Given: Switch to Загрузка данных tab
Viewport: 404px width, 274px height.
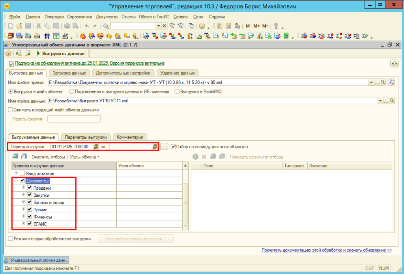Looking at the screenshot, I should (x=69, y=73).
